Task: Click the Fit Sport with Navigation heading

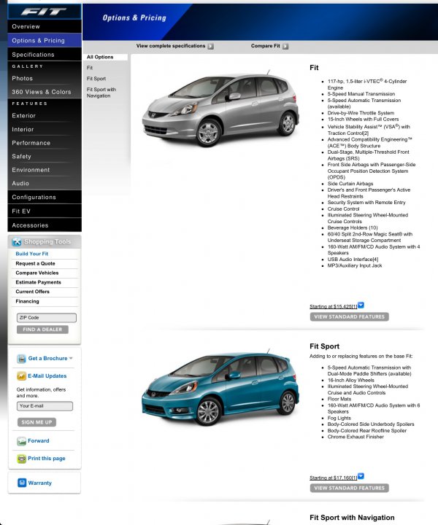Action: click(352, 518)
